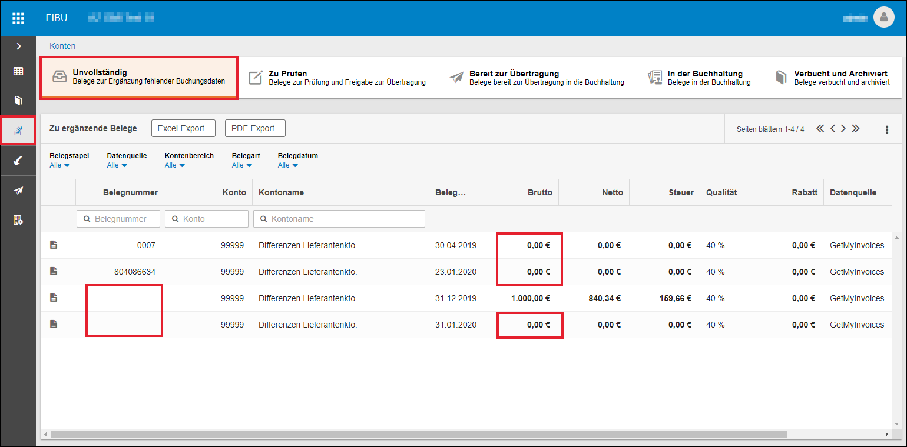Open document icon for 31.12.2019 row
The height and width of the screenshot is (447, 907).
click(x=54, y=298)
